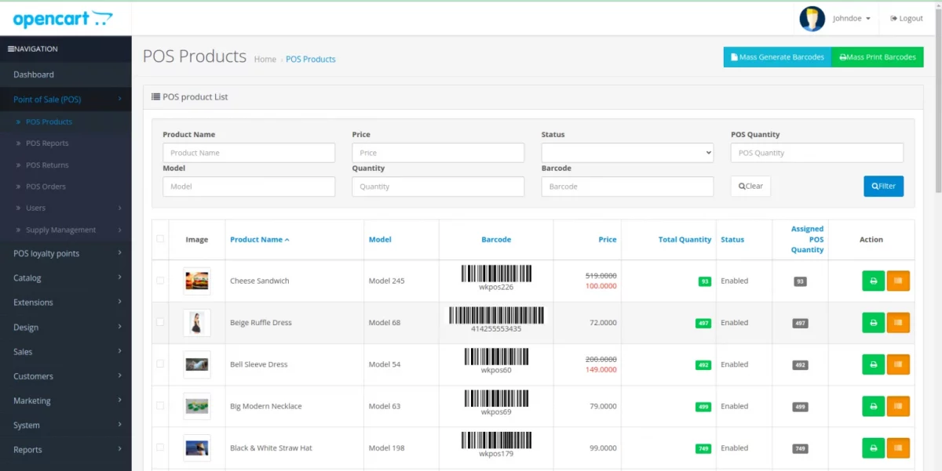
Task: Expand the POS loyalty points menu
Action: [65, 253]
